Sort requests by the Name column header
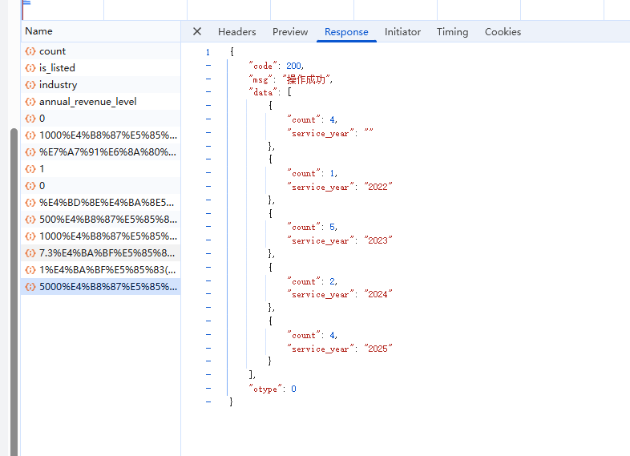Screen dimensions: 630x456 tap(38, 31)
